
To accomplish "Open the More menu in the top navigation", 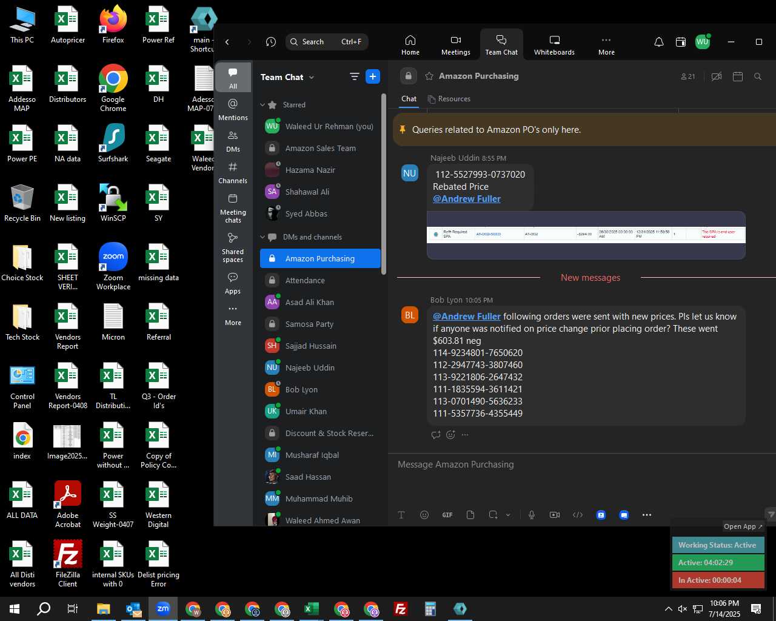I will 606,45.
